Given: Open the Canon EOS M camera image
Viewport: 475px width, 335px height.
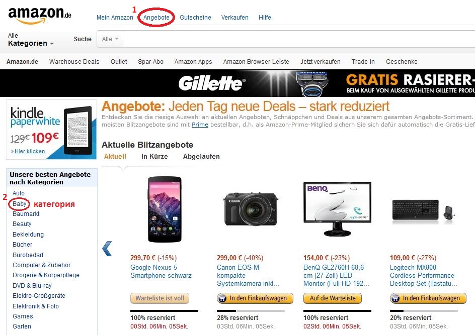Looking at the screenshot, I should pyautogui.click(x=251, y=209).
